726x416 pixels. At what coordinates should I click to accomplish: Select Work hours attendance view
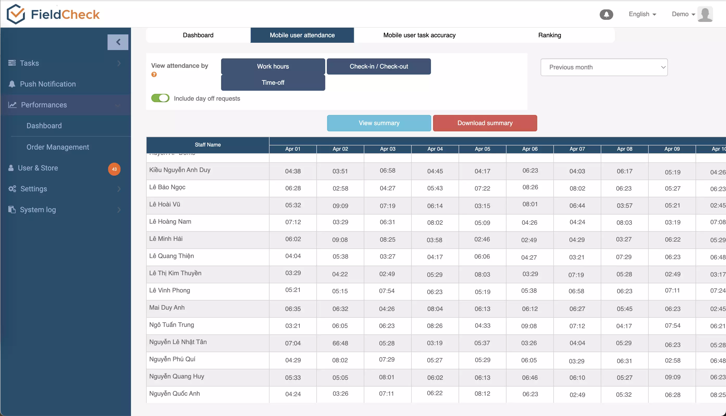coord(273,66)
